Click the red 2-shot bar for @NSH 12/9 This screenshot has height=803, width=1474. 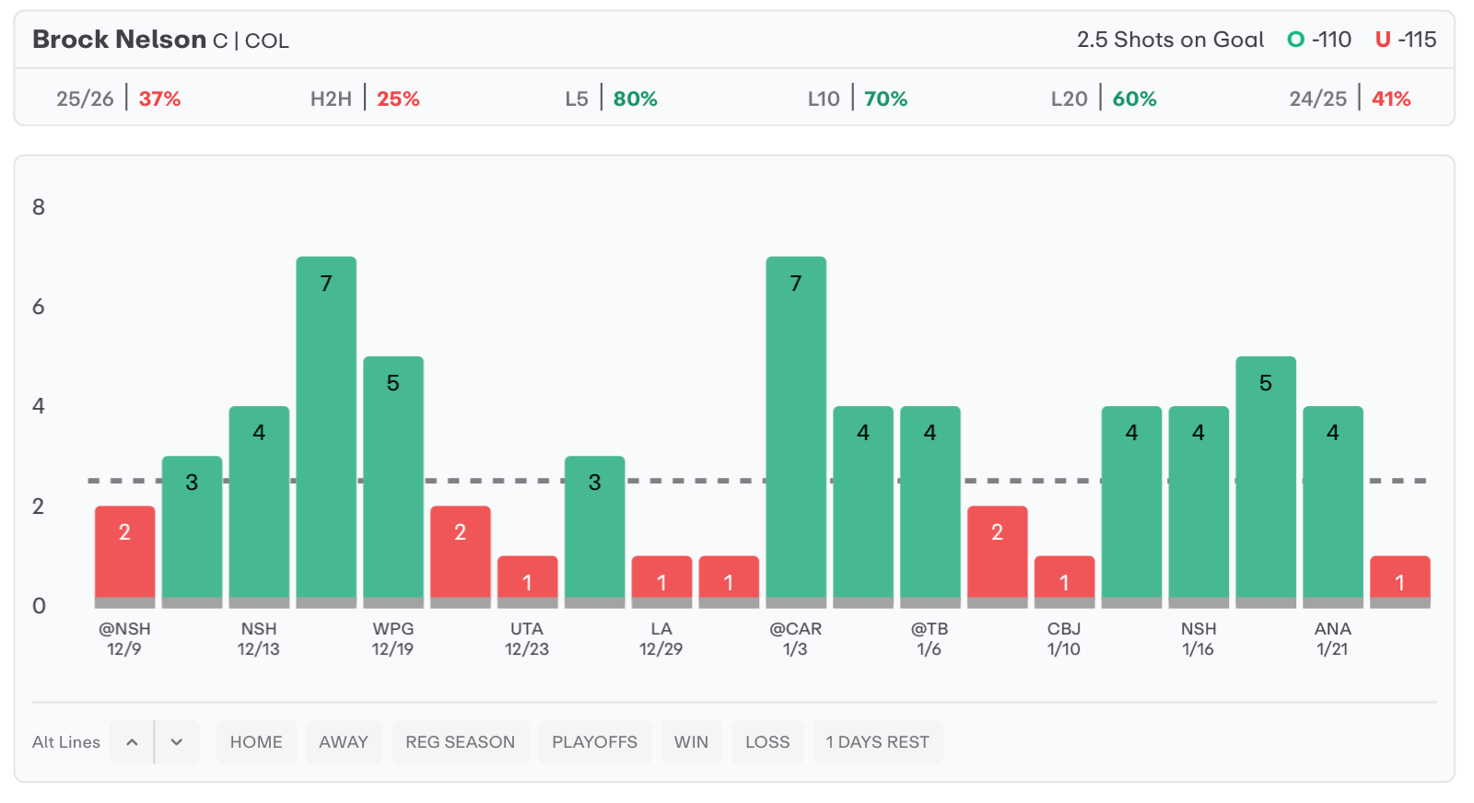coord(124,553)
